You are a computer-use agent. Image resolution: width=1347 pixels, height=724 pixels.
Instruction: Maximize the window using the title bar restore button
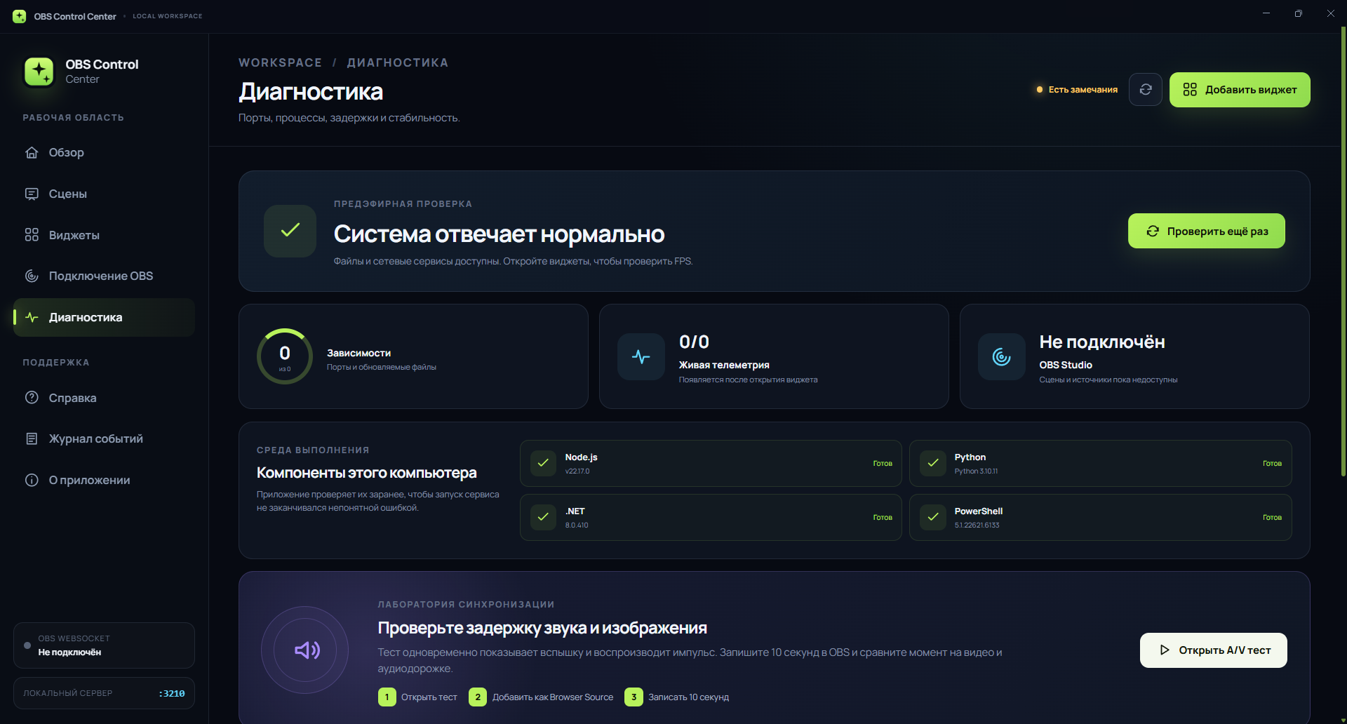pos(1299,13)
